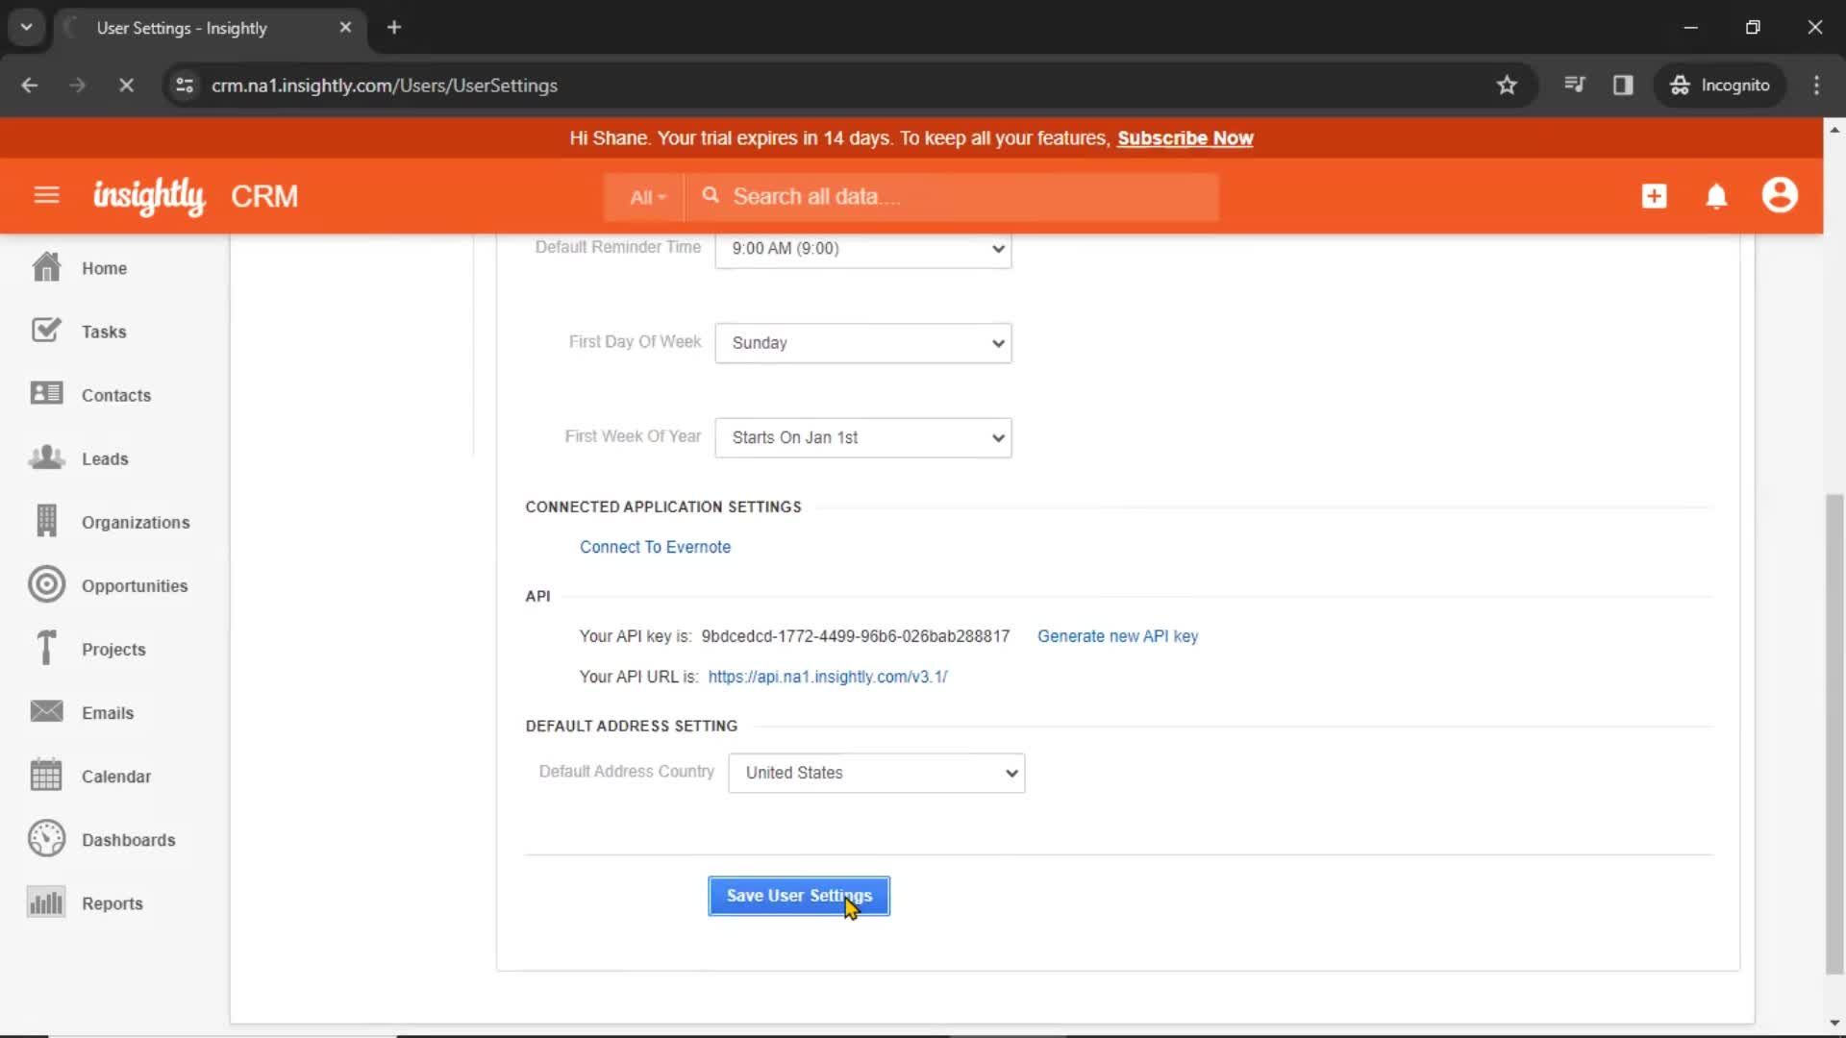The width and height of the screenshot is (1846, 1038).
Task: Click the scrollbar up arrow
Action: [1834, 129]
